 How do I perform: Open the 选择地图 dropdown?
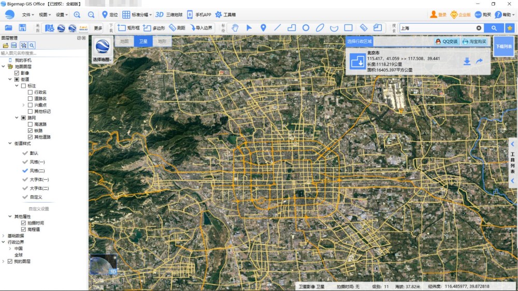[103, 59]
